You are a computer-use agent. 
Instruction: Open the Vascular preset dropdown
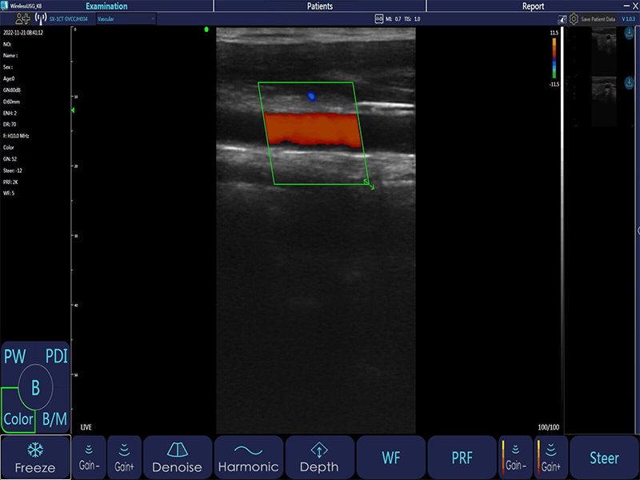click(126, 18)
